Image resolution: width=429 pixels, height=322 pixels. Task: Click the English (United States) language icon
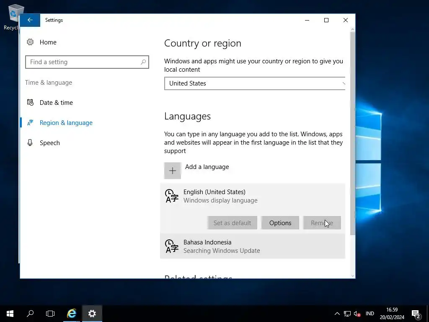coord(171,196)
